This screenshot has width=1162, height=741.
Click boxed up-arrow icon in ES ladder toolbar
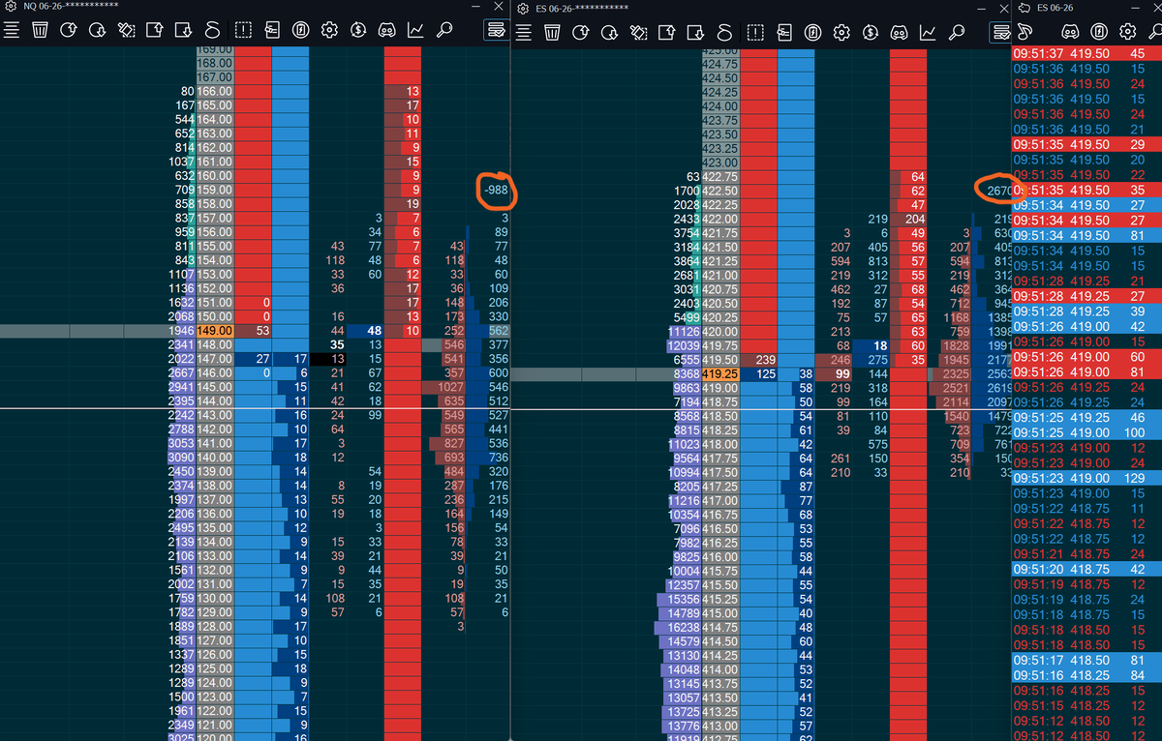point(667,31)
